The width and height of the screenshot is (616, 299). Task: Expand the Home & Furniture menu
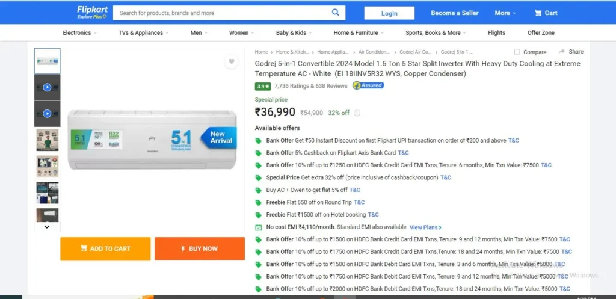[x=359, y=33]
